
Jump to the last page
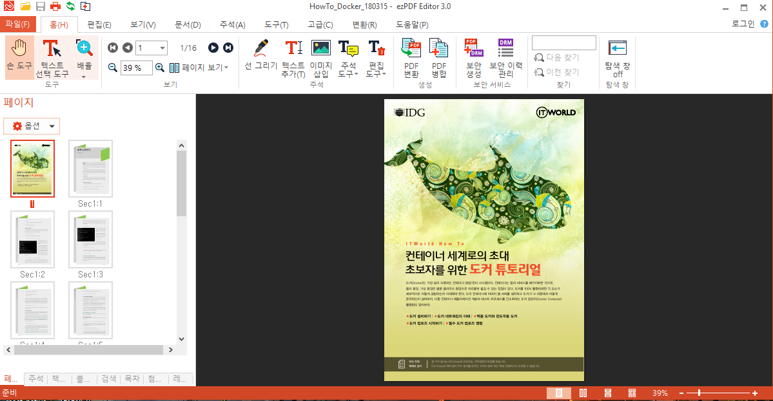[228, 48]
